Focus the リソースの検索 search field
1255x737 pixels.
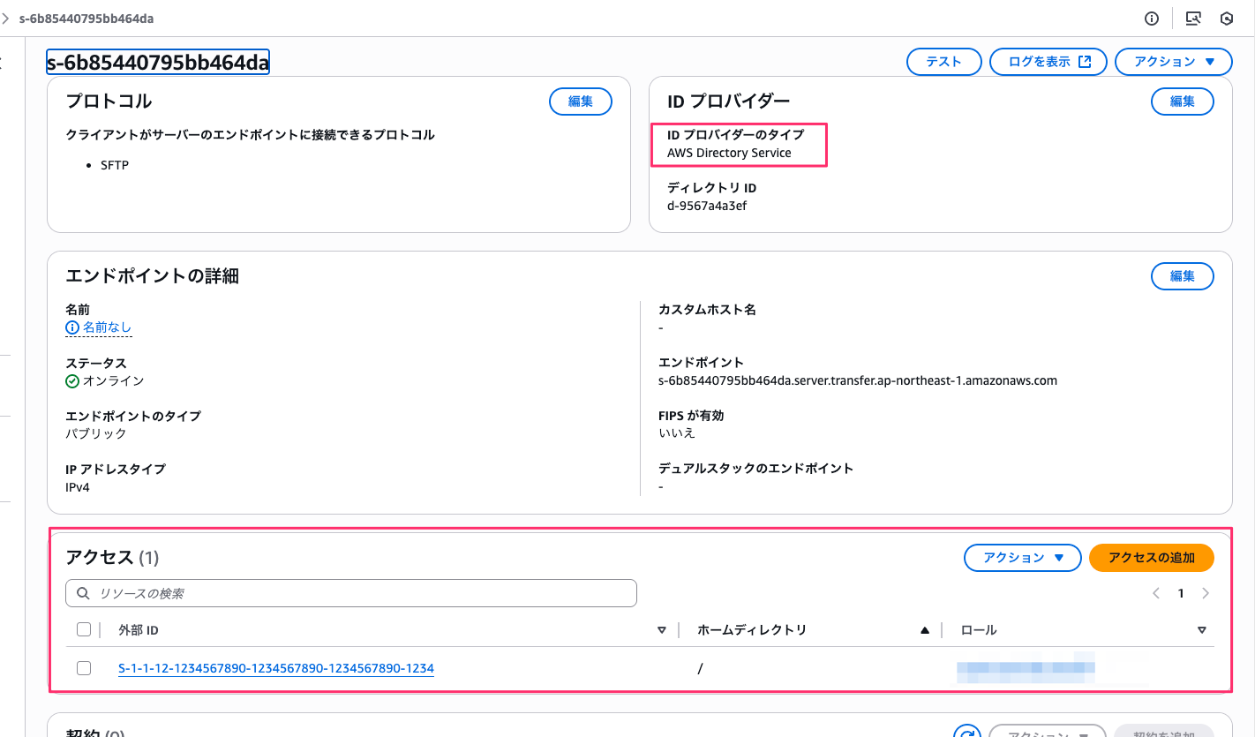(351, 593)
